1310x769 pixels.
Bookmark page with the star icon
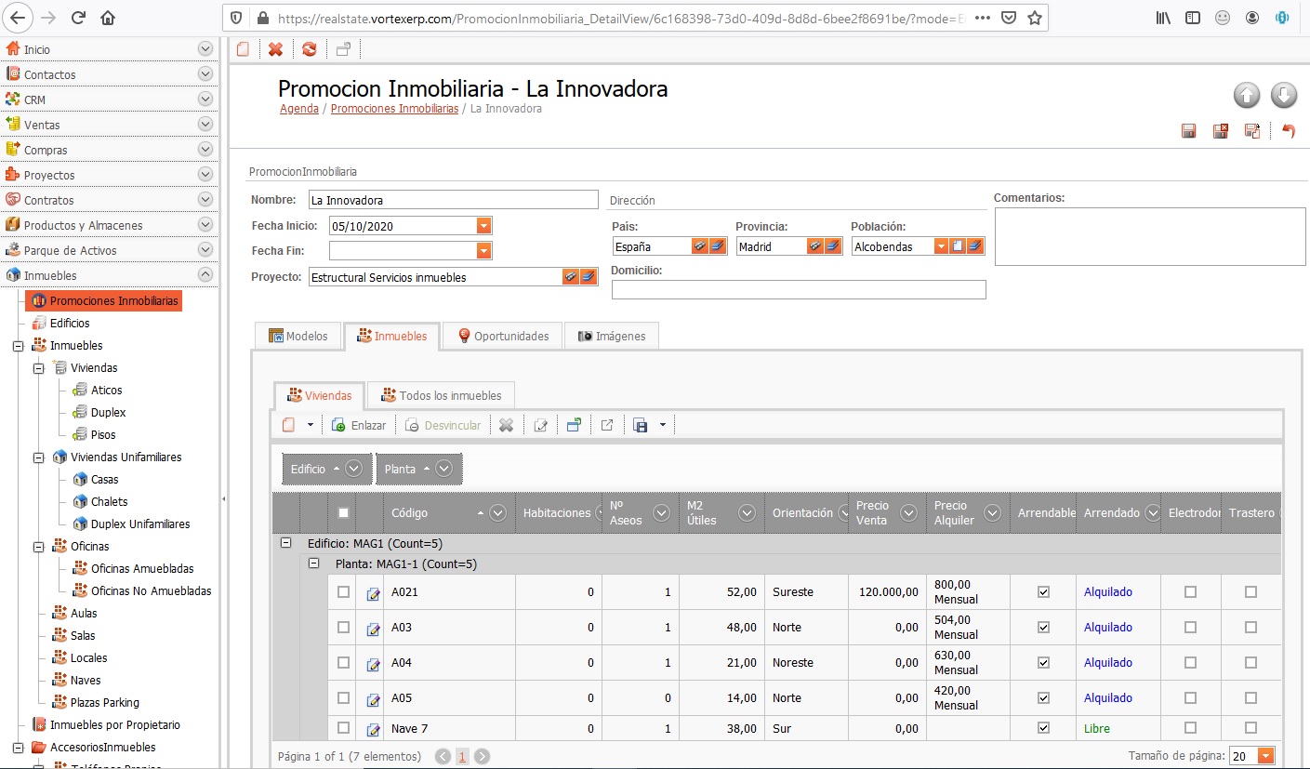pyautogui.click(x=1035, y=18)
